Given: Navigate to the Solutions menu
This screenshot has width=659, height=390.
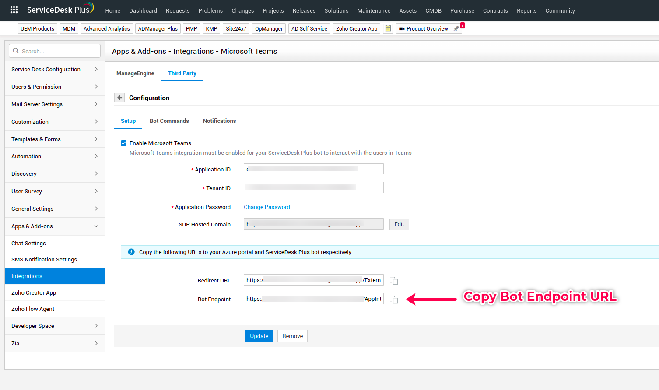Looking at the screenshot, I should tap(337, 10).
